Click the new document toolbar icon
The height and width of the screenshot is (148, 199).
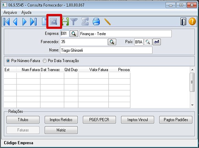(x=44, y=21)
